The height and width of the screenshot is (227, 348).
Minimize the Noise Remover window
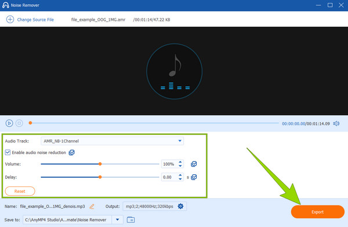318,5
